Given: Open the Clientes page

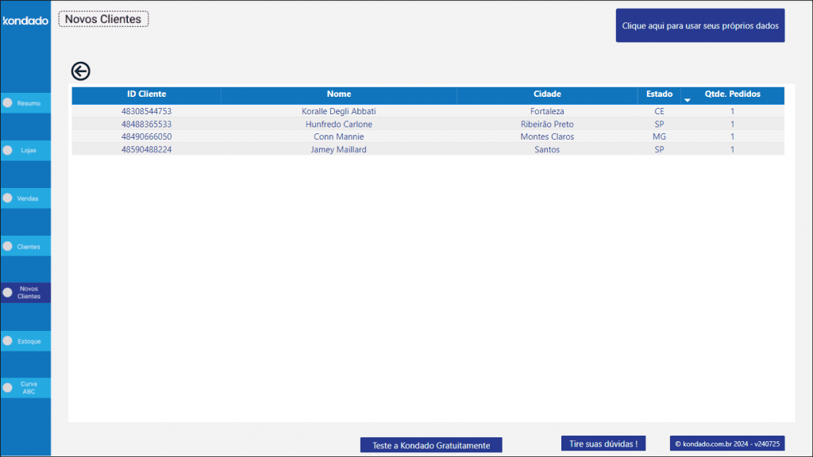Looking at the screenshot, I should point(29,247).
